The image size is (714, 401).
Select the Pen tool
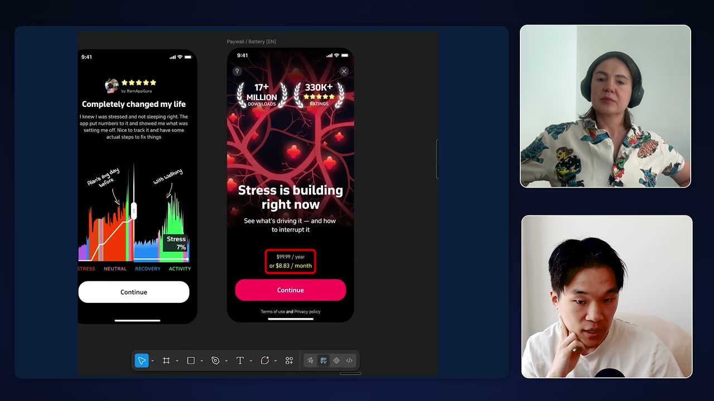coord(215,361)
